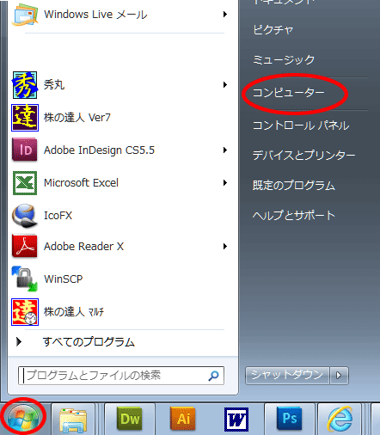Expand the 秀丸 jump list arrow
Image resolution: width=380 pixels, height=435 pixels.
[225, 84]
